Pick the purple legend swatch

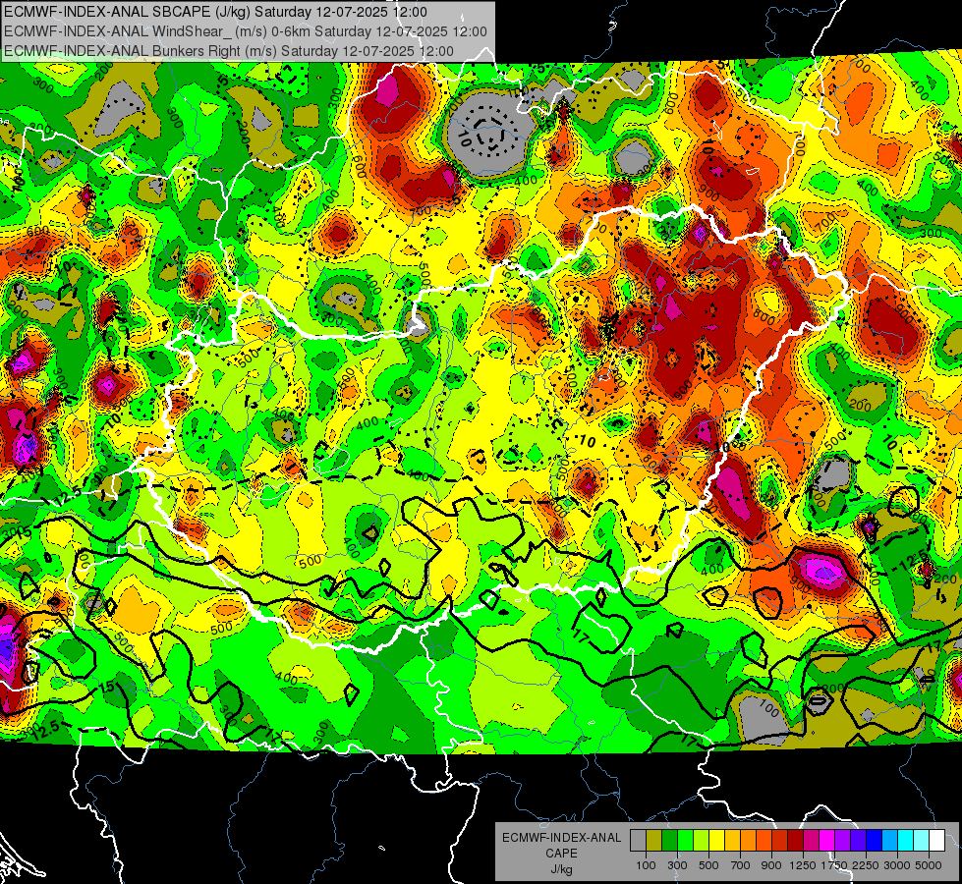[x=842, y=841]
